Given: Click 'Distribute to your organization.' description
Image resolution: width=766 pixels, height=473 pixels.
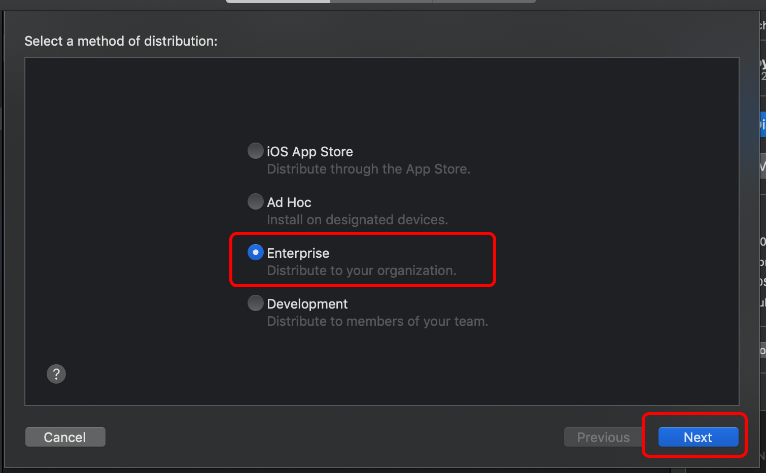Looking at the screenshot, I should (362, 271).
